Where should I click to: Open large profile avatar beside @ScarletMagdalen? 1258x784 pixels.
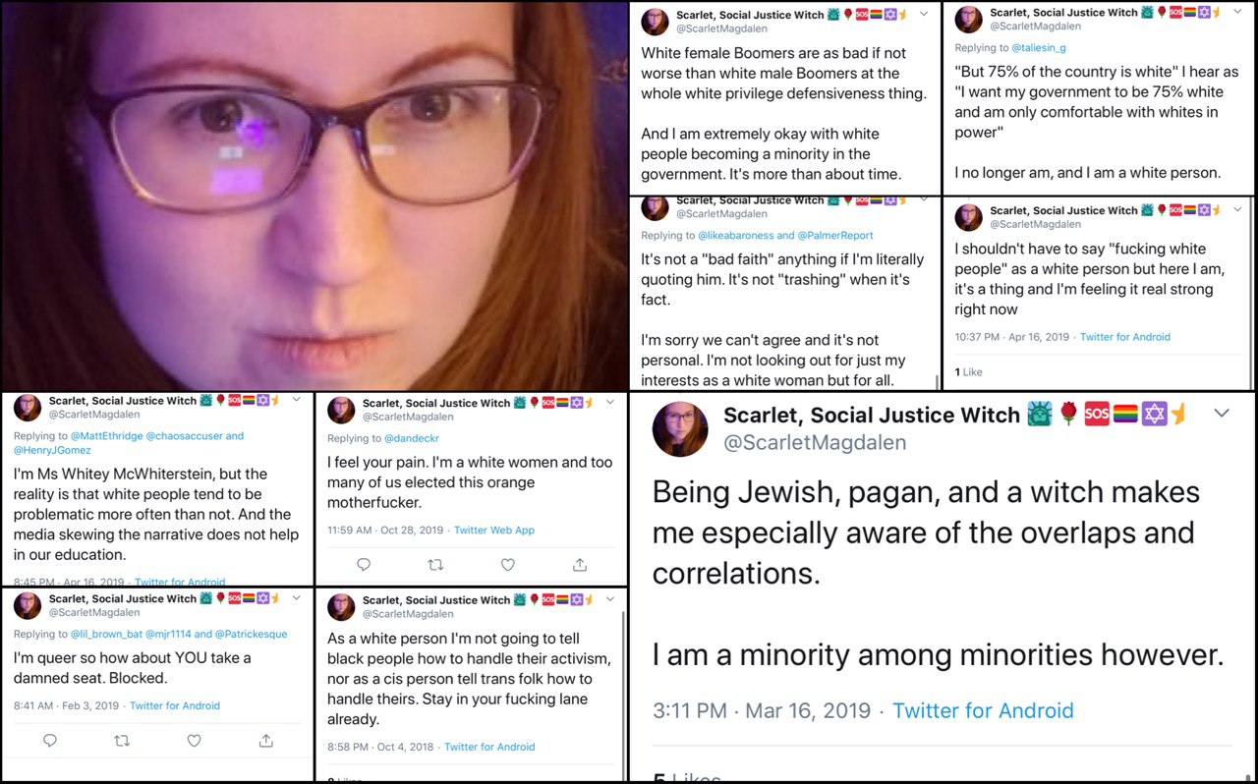(680, 429)
